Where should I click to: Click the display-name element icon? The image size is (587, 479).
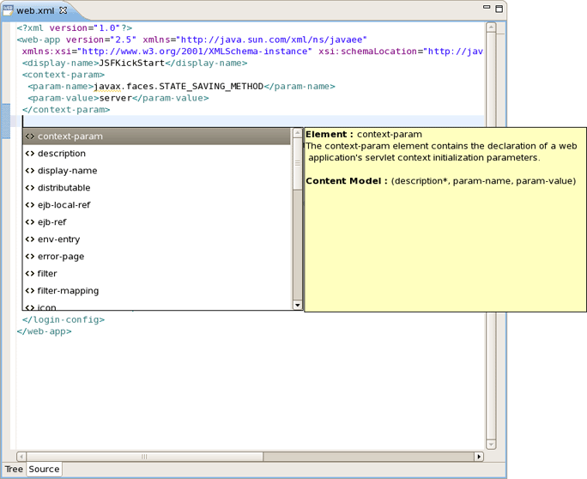tap(30, 171)
